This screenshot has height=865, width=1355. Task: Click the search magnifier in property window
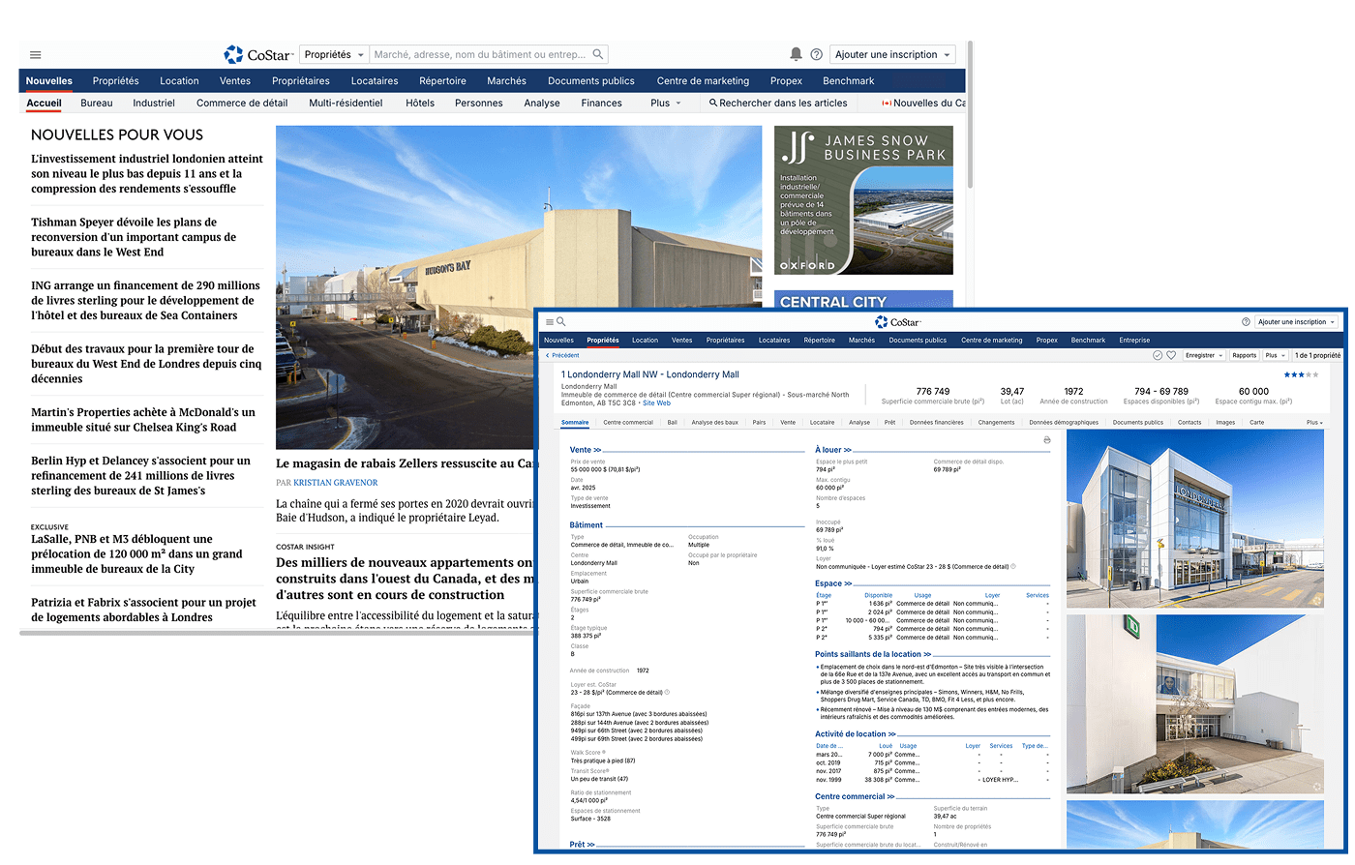tap(561, 322)
